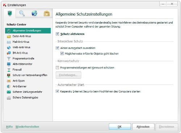
Task: Click the IM-Anti-Virus chat icon
Action: (9, 53)
